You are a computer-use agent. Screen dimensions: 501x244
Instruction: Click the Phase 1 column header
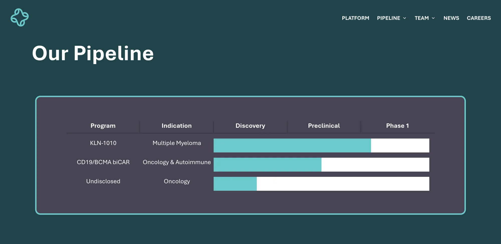(397, 126)
